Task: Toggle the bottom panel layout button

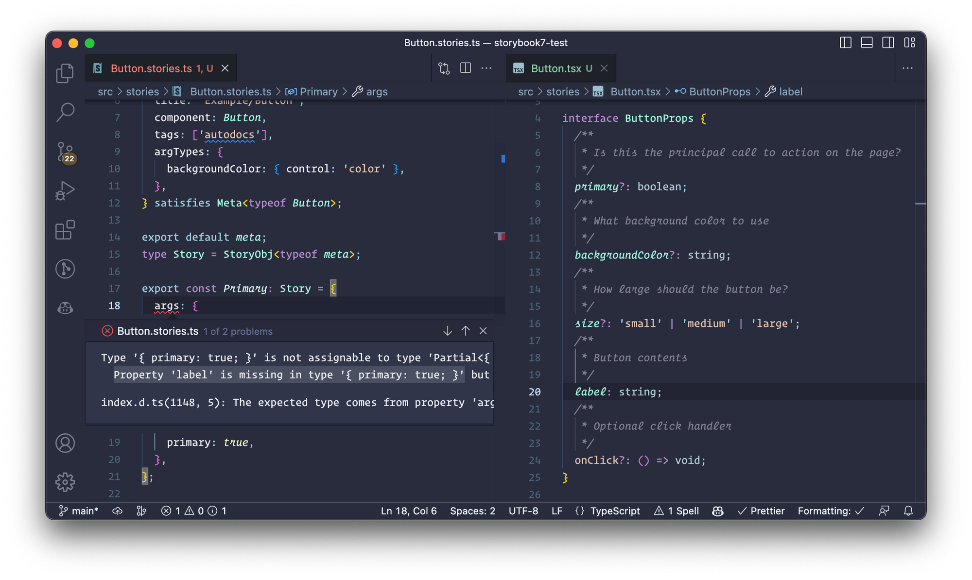Action: (x=867, y=43)
